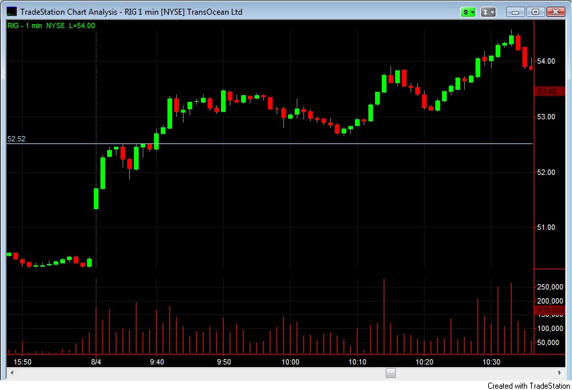572x390 pixels.
Task: Click the 8/4 session date label
Action: (97, 361)
